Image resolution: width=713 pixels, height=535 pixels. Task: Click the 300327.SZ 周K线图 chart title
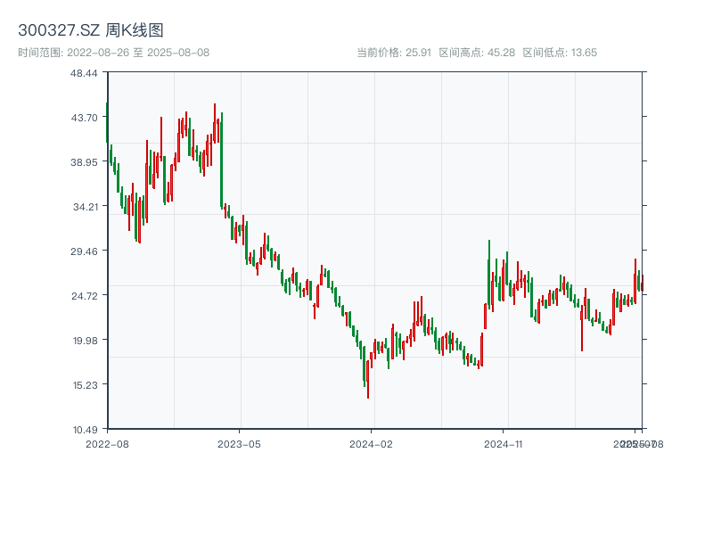click(90, 31)
